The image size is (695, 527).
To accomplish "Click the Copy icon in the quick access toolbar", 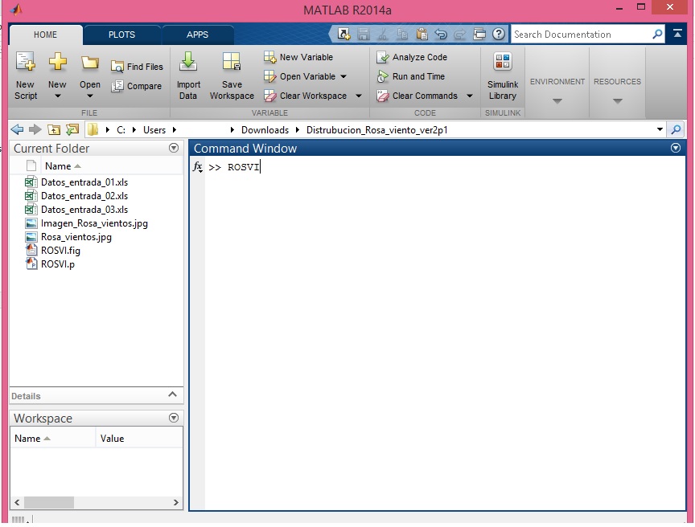I will pyautogui.click(x=402, y=34).
